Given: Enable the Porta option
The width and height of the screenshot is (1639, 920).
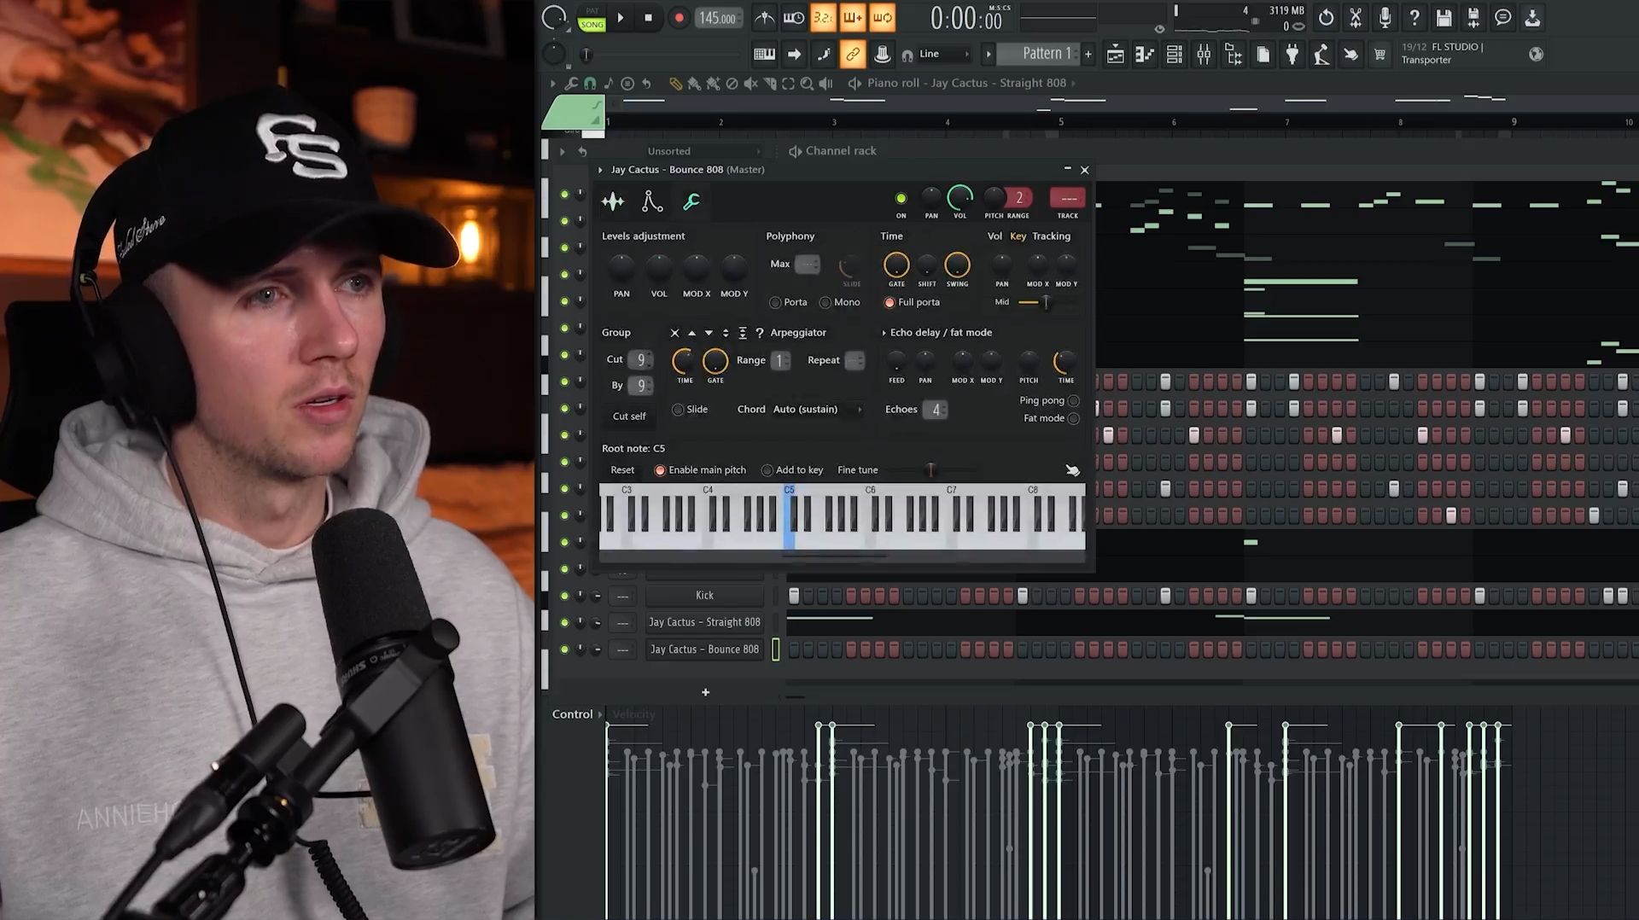Looking at the screenshot, I should [x=788, y=302].
